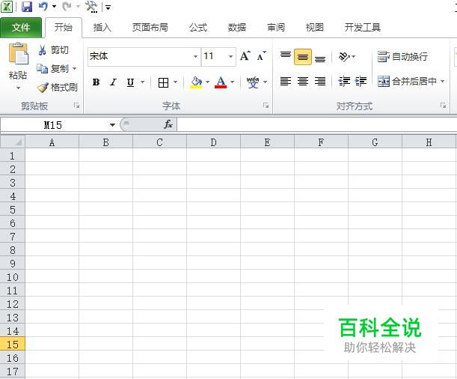Click the Save icon in quick access toolbar
Viewport: 457px width, 379px height.
point(27,7)
